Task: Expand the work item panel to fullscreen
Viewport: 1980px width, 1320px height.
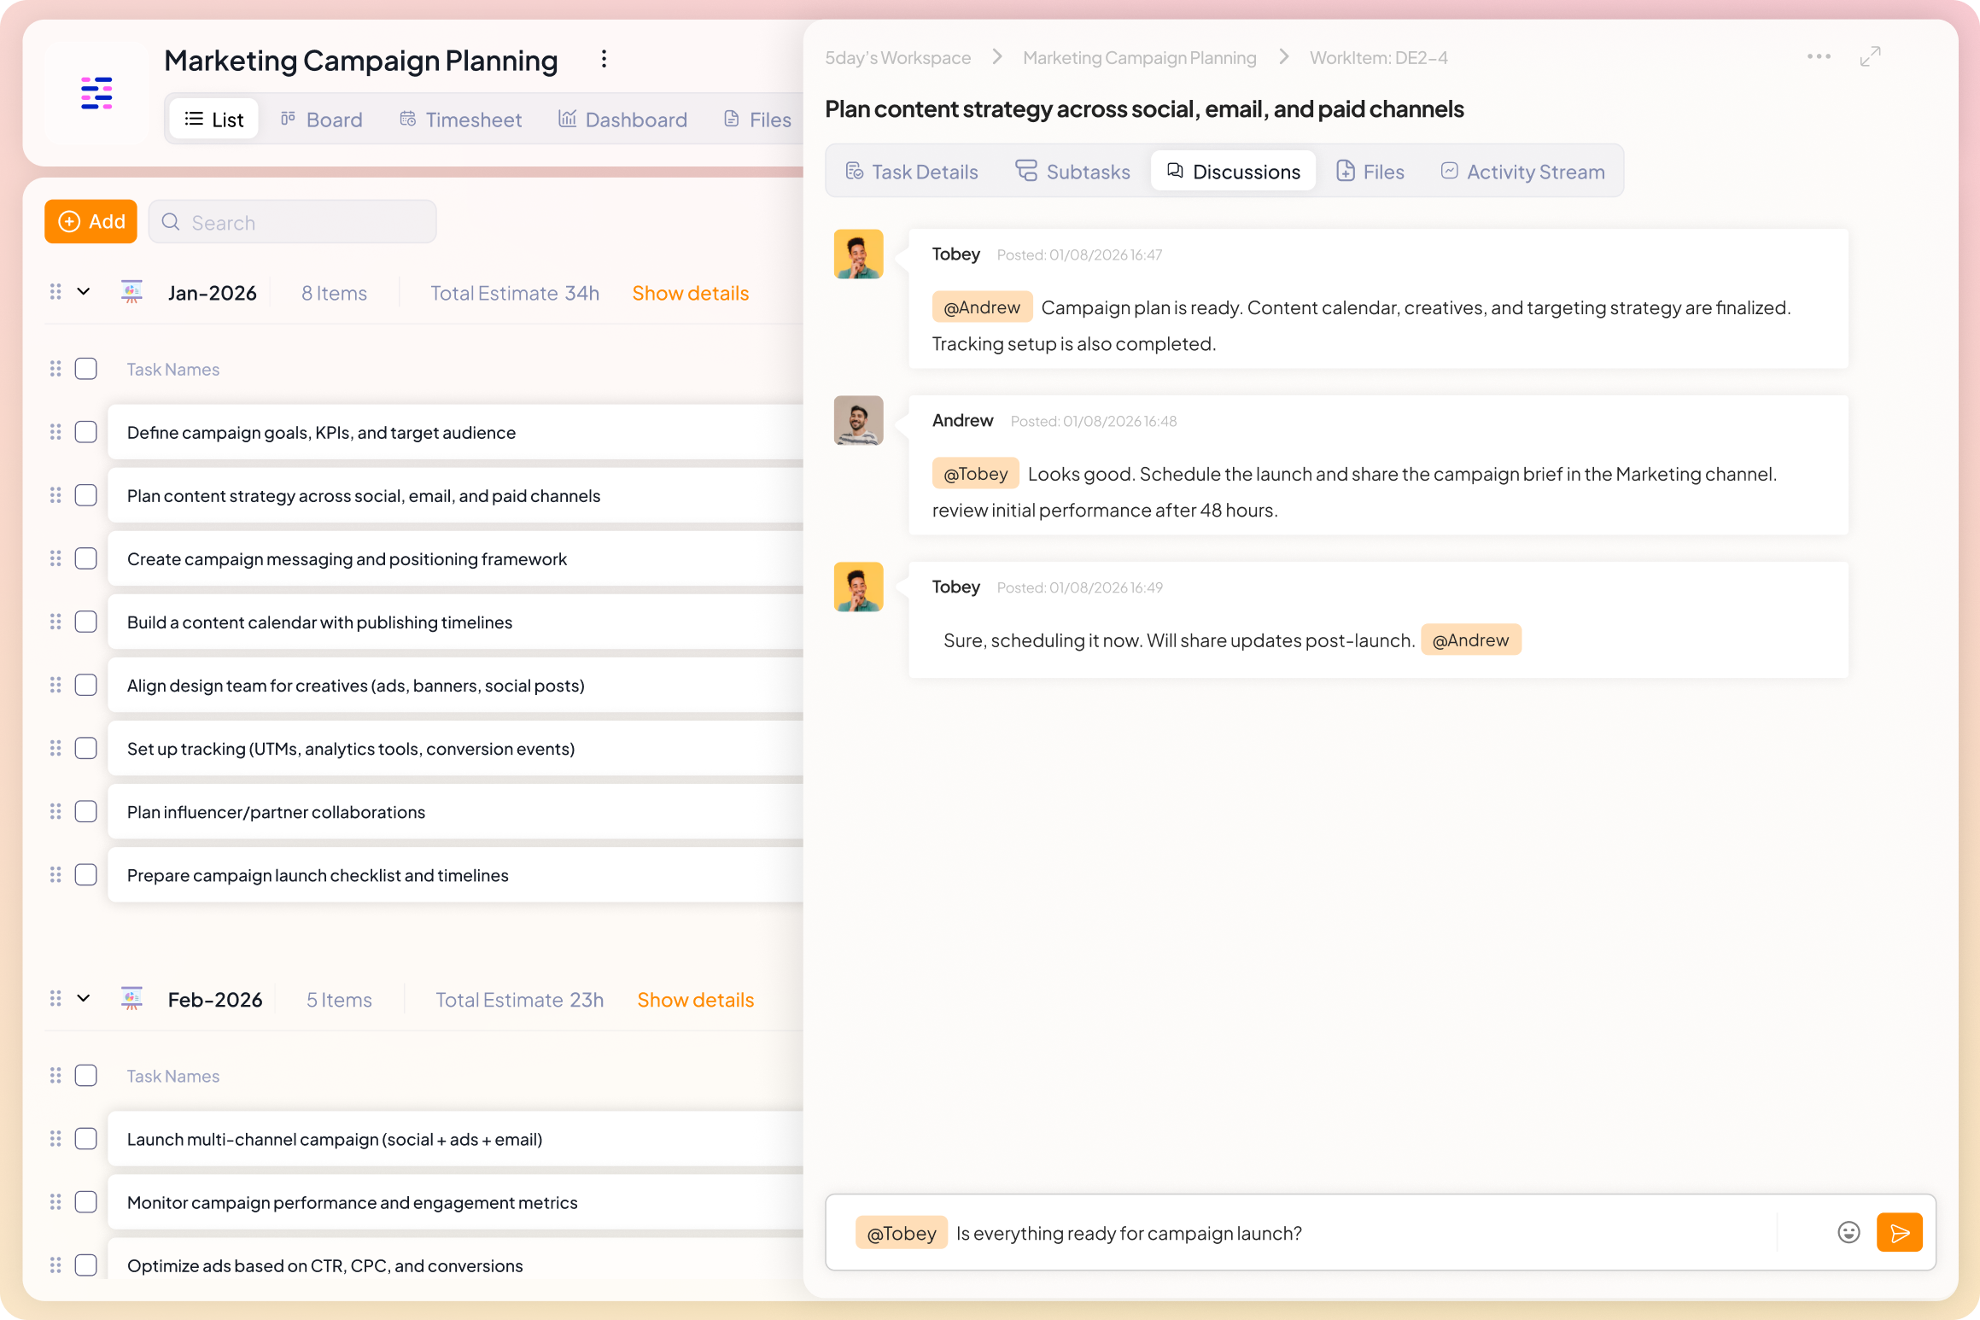Action: coord(1870,57)
